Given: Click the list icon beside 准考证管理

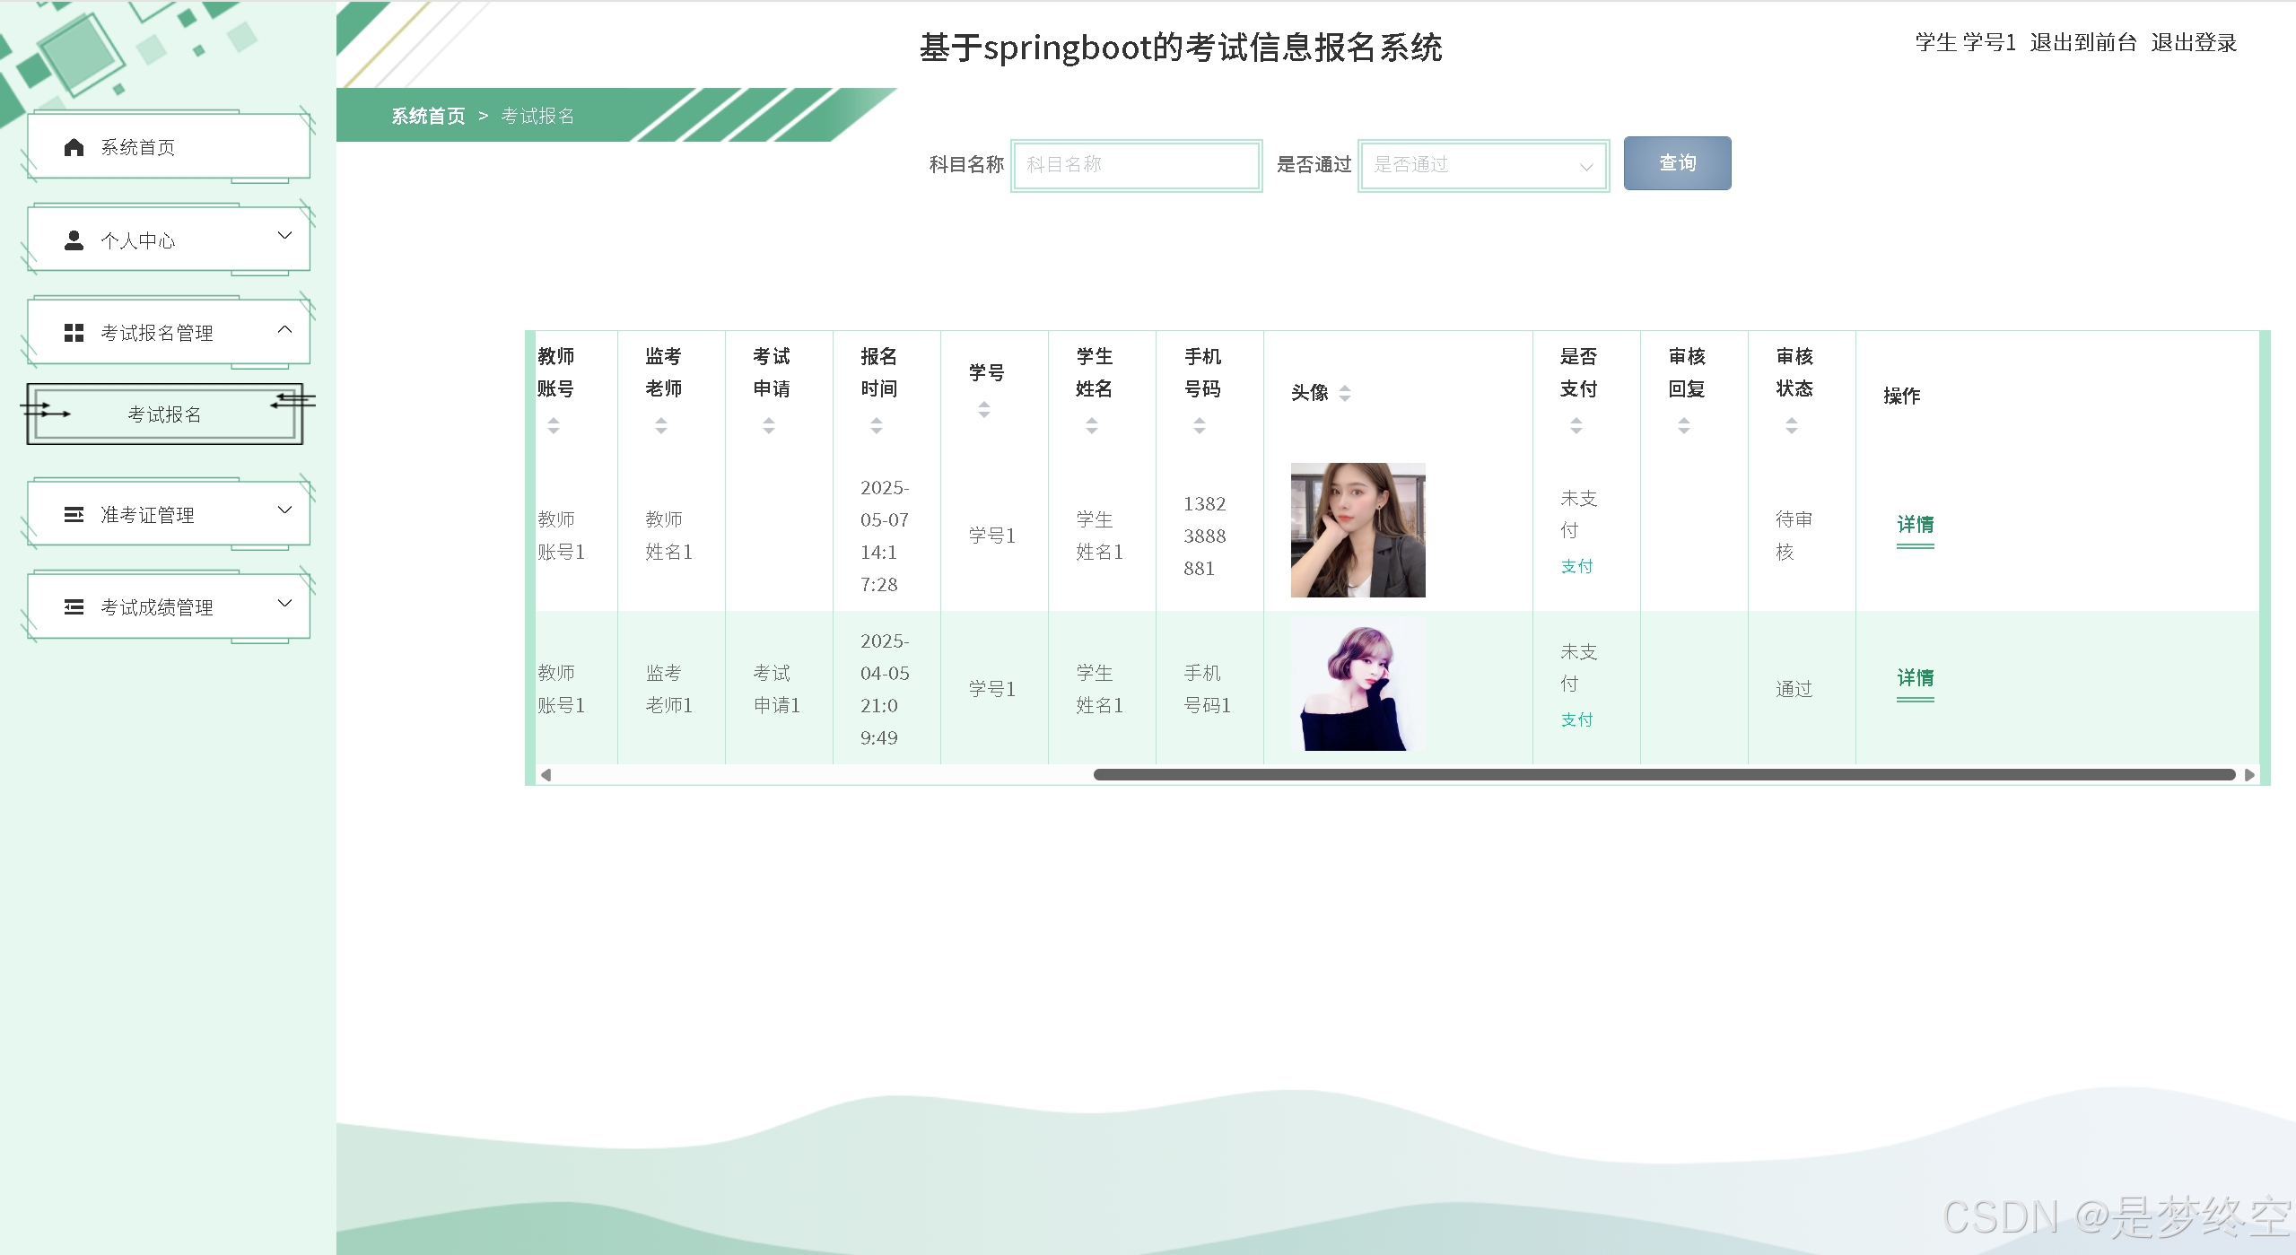Looking at the screenshot, I should [74, 515].
